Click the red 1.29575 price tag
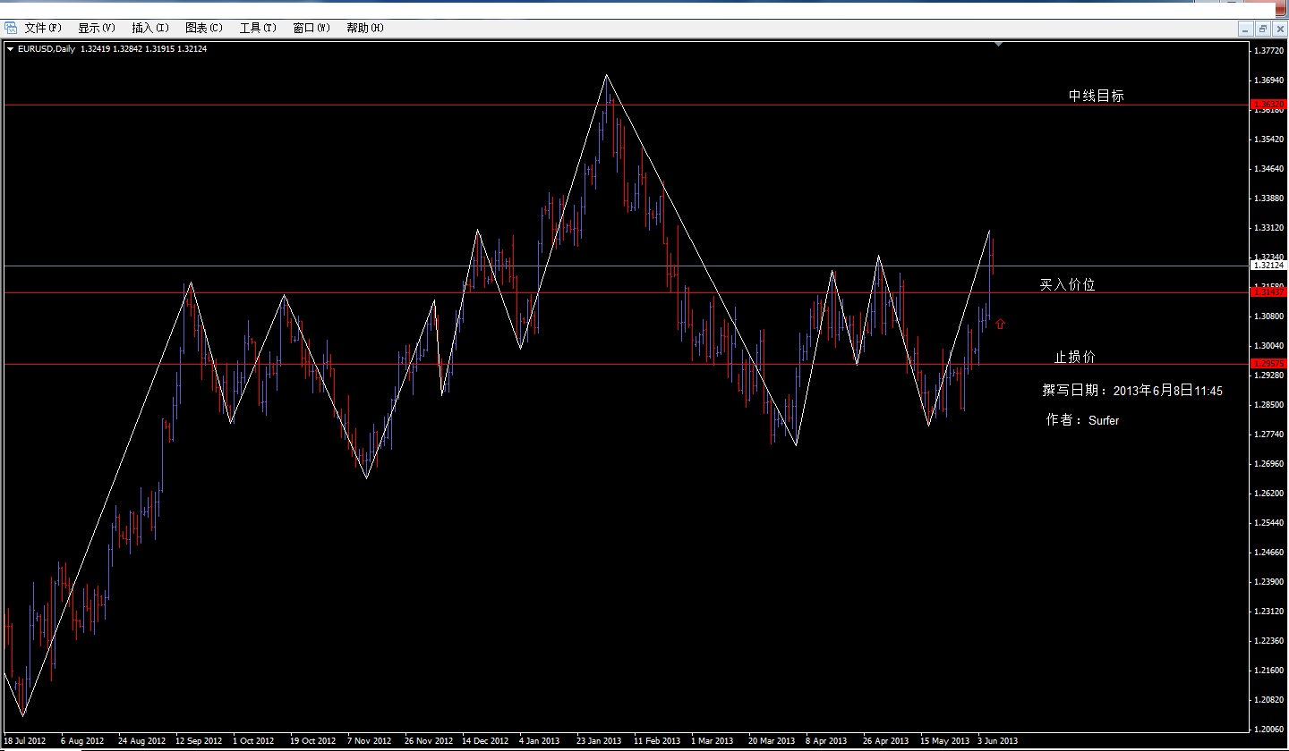The image size is (1289, 751). pyautogui.click(x=1269, y=364)
